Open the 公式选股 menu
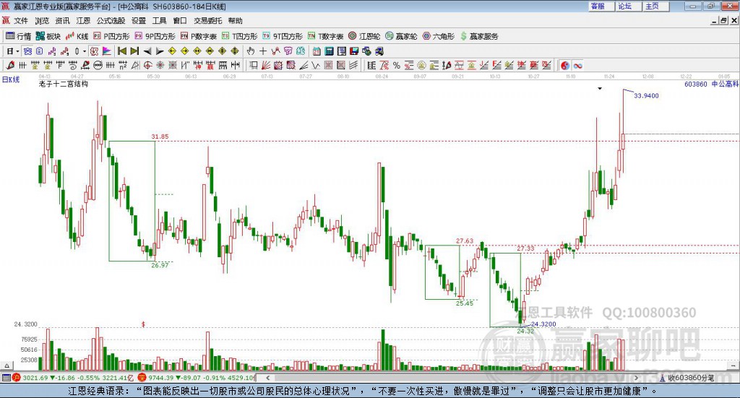 111,21
